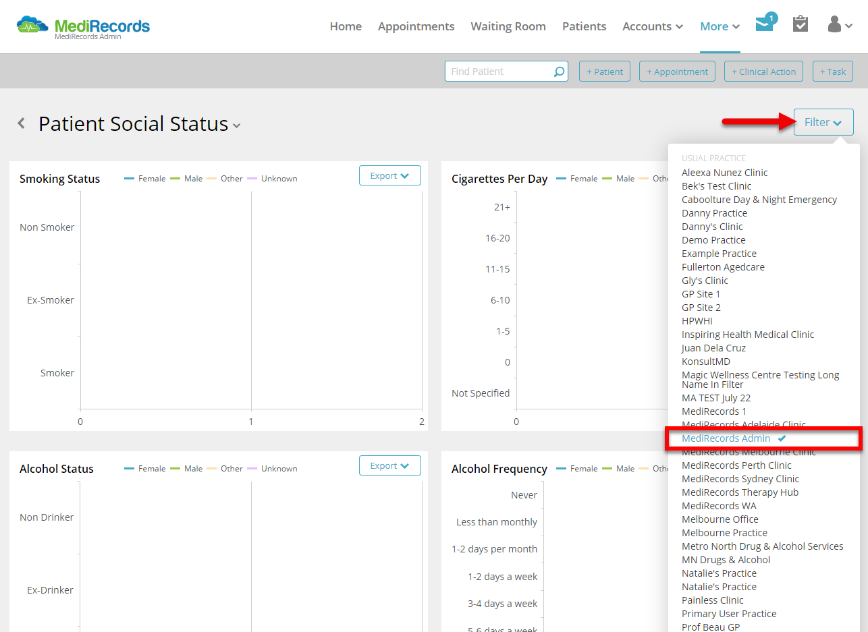Toggle Male legend in Alcohol Status chart
The width and height of the screenshot is (868, 632).
pyautogui.click(x=186, y=469)
